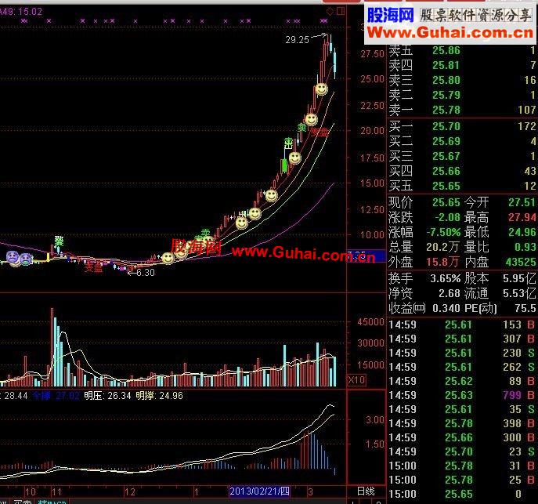The width and height of the screenshot is (538, 504).
Task: Click the smiley marker near the 22.50 level
Action: 311,119
